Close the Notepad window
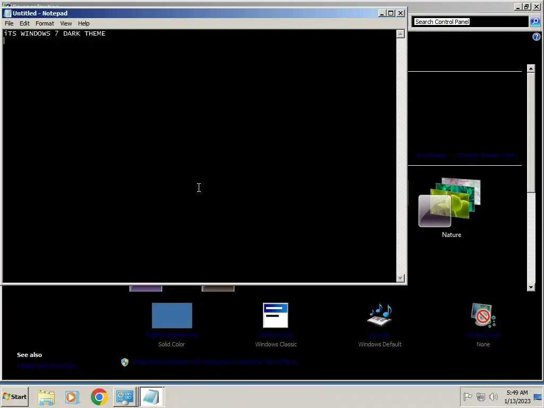Image resolution: width=544 pixels, height=408 pixels. tap(401, 13)
